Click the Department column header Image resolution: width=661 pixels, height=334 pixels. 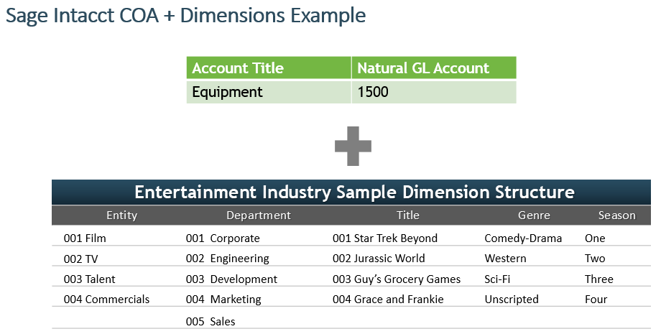pyautogui.click(x=258, y=215)
